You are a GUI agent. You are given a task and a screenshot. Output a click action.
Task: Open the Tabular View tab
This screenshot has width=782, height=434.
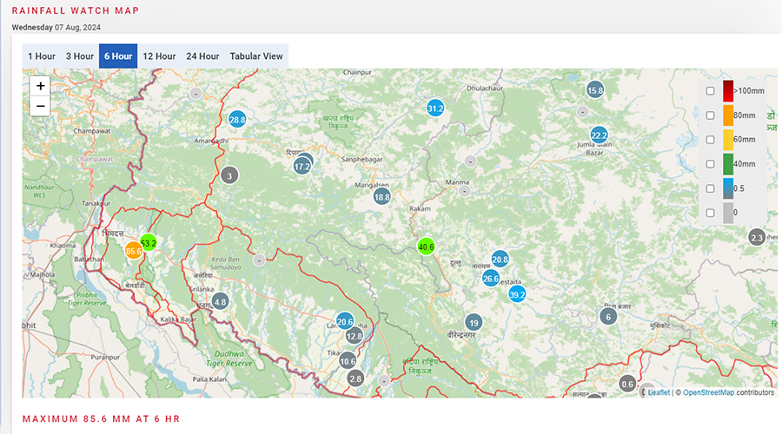coord(256,56)
